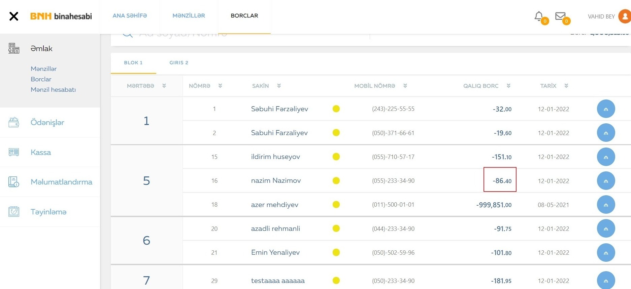
Task: Click the Ödənişlər wallet icon
Action: (x=14, y=122)
